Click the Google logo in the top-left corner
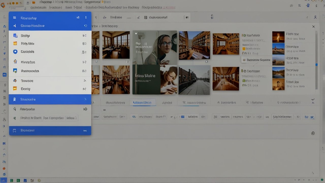The image size is (325, 183). pos(3,4)
